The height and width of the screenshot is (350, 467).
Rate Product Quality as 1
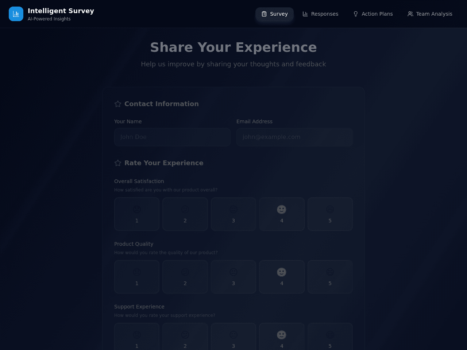137,277
